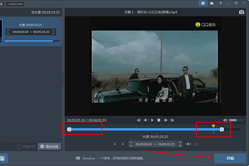Click the 添加分段 add segment button
This screenshot has height=166, width=249.
click(49, 147)
